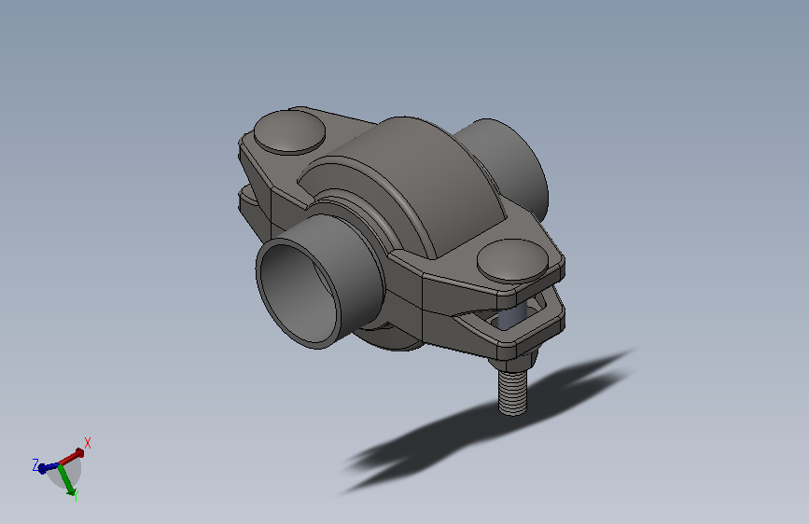This screenshot has width=809, height=524.
Task: Select the upper clamp housing dome
Action: [x=408, y=181]
